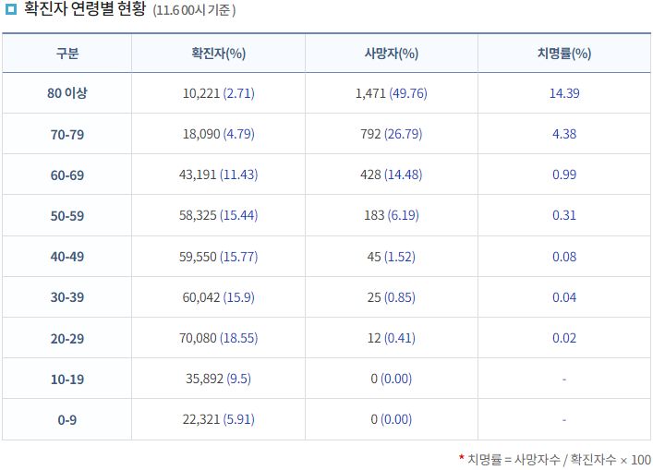653x470 pixels.
Task: Click the cell 58,325 (15.44)
Action: 218,215
